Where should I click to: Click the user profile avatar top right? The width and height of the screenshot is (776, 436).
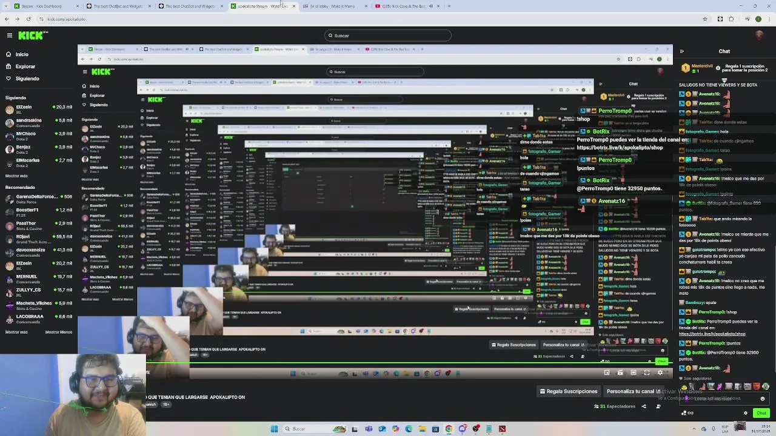pyautogui.click(x=760, y=36)
